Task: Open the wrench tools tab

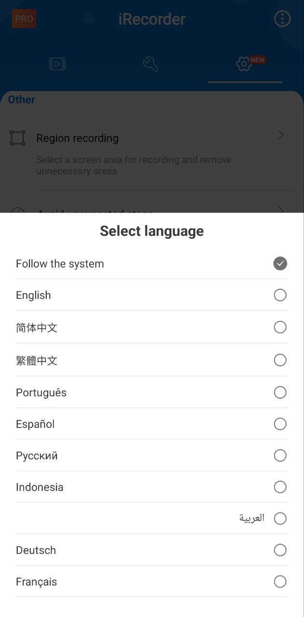Action: pos(150,64)
